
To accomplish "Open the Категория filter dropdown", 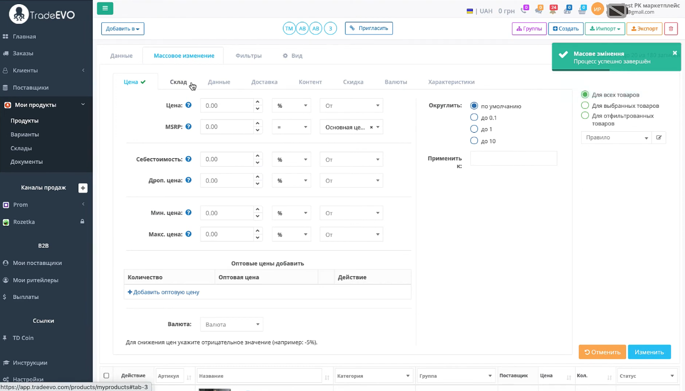I will coord(373,376).
